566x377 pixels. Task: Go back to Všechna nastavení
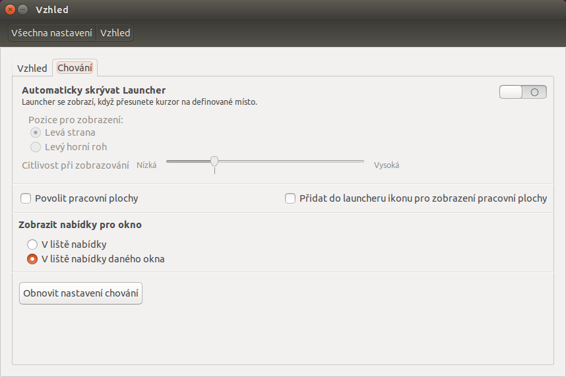coord(51,33)
